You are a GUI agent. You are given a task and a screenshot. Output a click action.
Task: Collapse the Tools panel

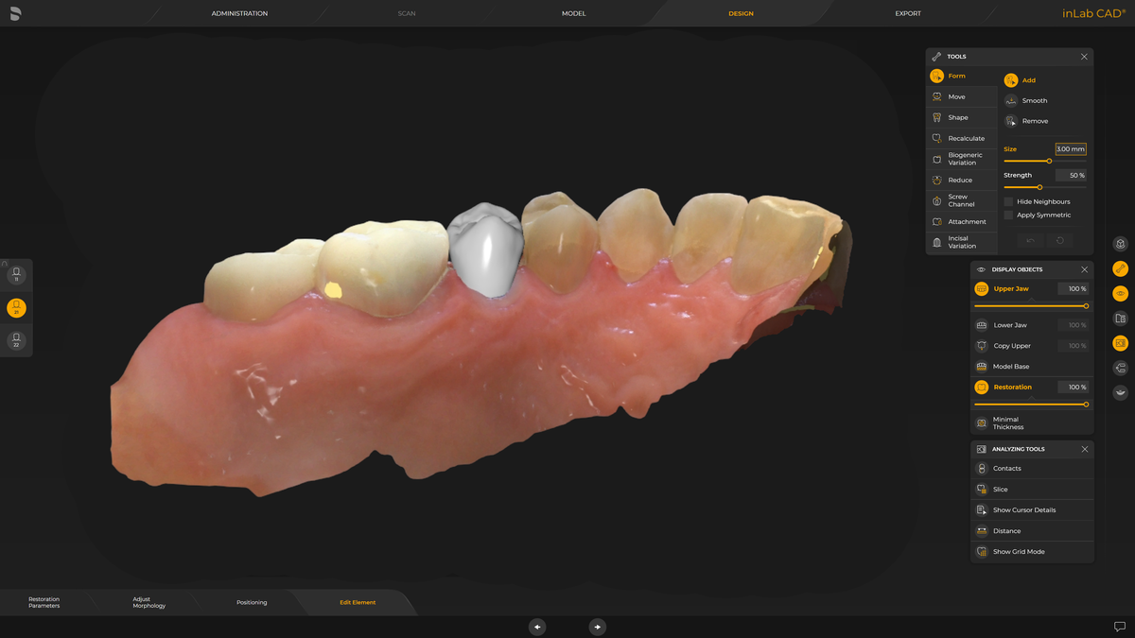pos(1084,57)
